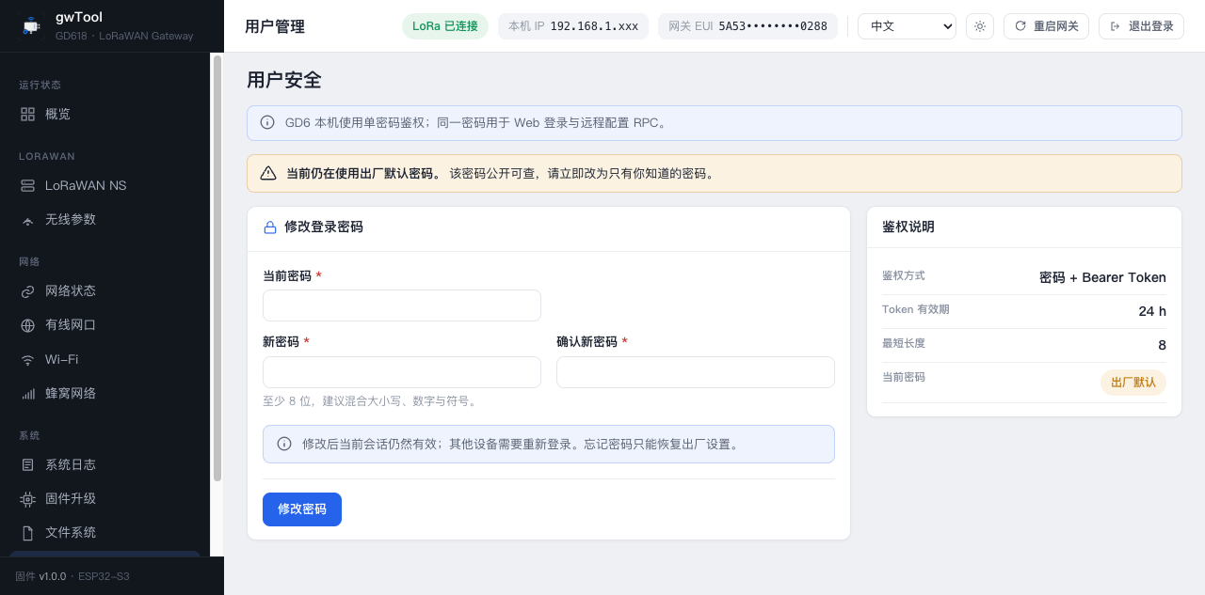Click the file icon beside 文件系统
Screen dimensions: 1205x595
(x=27, y=532)
